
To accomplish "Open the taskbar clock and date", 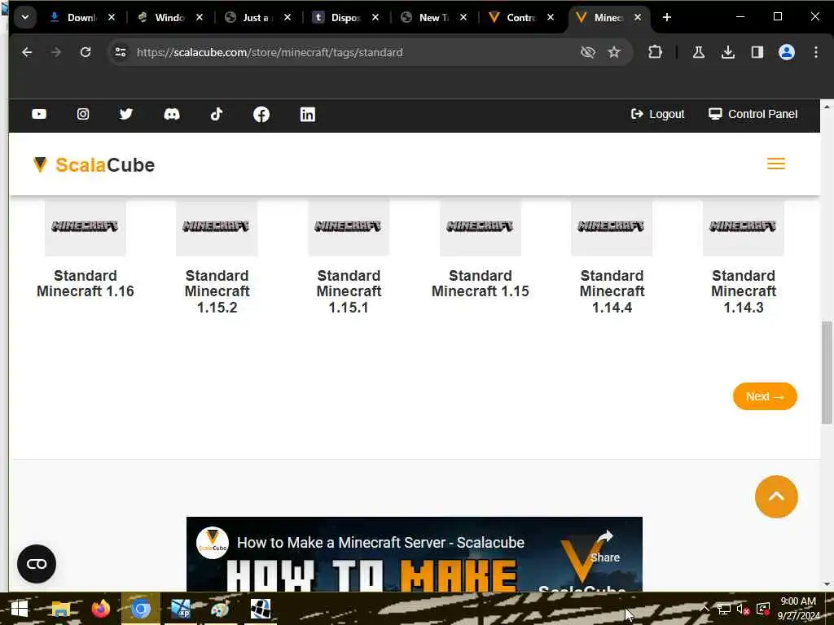I will [x=798, y=609].
